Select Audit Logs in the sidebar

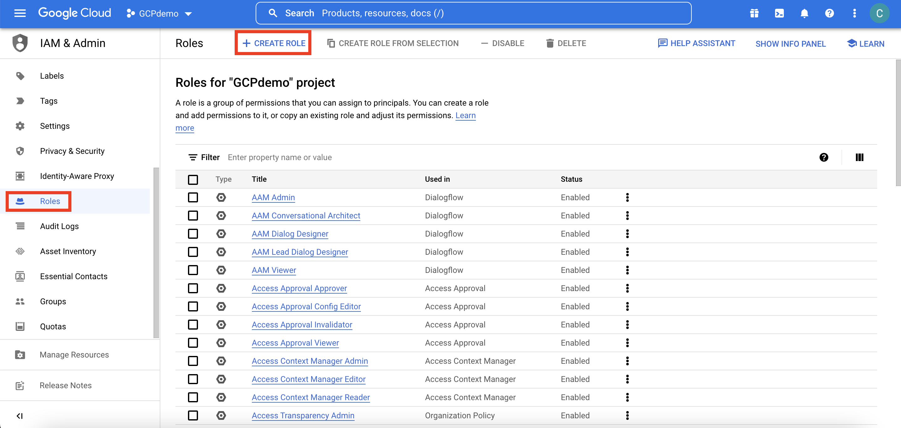pyautogui.click(x=59, y=226)
